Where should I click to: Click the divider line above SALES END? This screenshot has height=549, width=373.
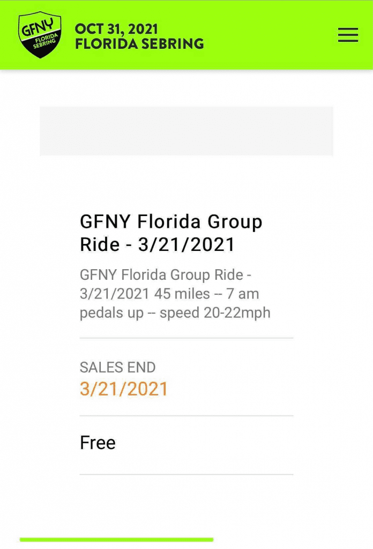click(x=186, y=338)
